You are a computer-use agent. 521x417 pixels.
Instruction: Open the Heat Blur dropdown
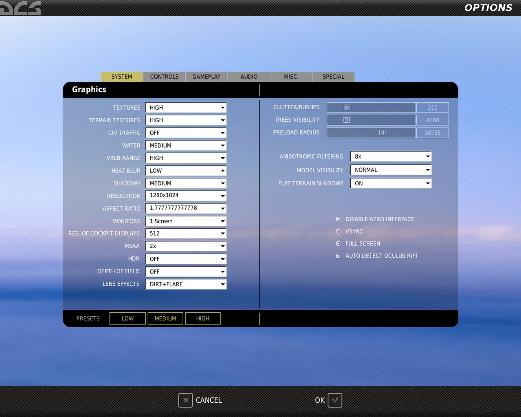(x=186, y=171)
